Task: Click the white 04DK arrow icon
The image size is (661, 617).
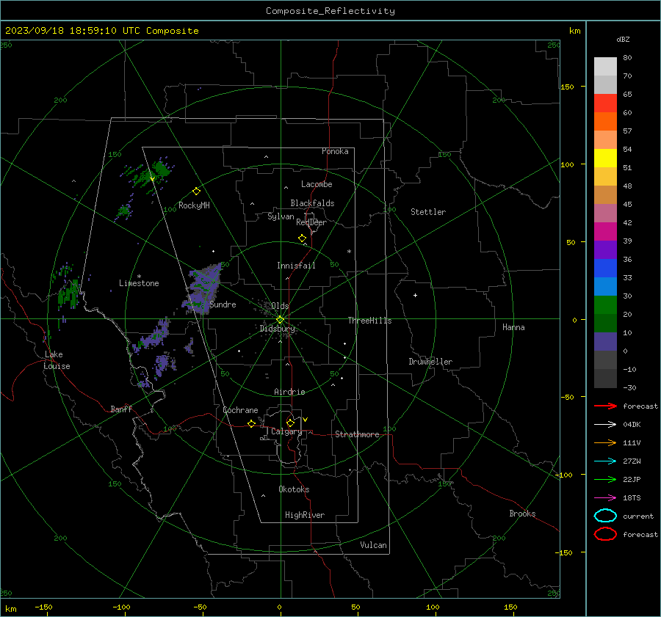Action: point(605,425)
